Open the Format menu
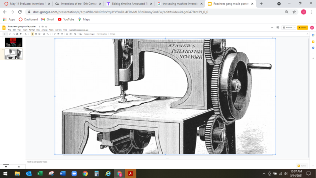 (x=32, y=30)
